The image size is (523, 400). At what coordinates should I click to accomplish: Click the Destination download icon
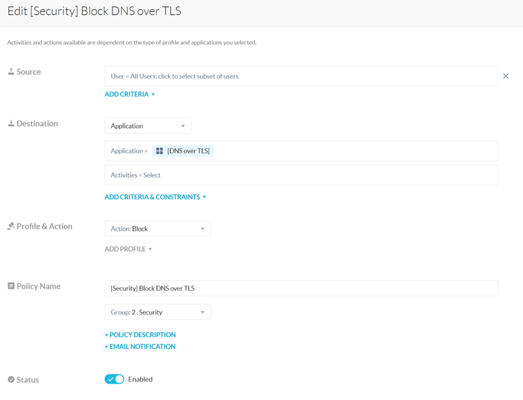point(11,124)
